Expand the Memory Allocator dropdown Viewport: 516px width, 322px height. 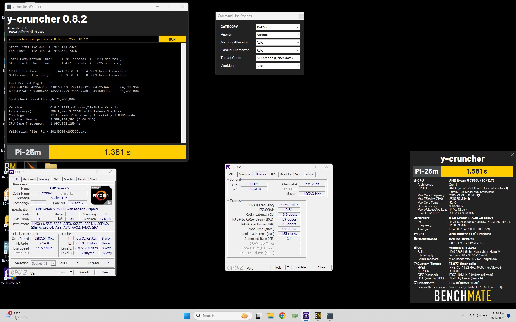coord(278,43)
